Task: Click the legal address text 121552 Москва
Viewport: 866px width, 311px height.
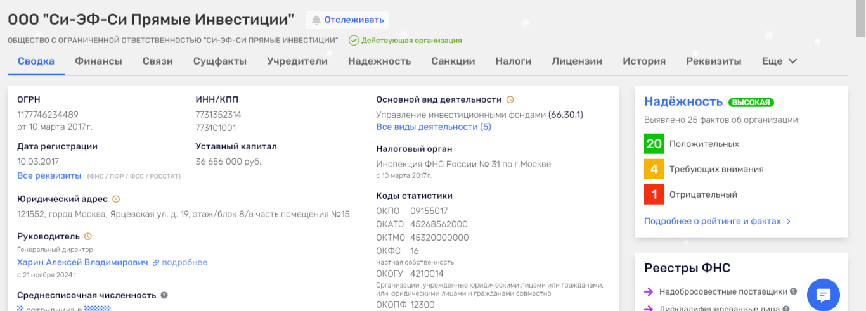Action: (183, 214)
